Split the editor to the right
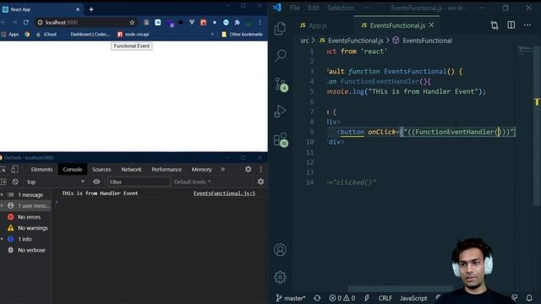The width and height of the screenshot is (541, 304). coord(511,25)
